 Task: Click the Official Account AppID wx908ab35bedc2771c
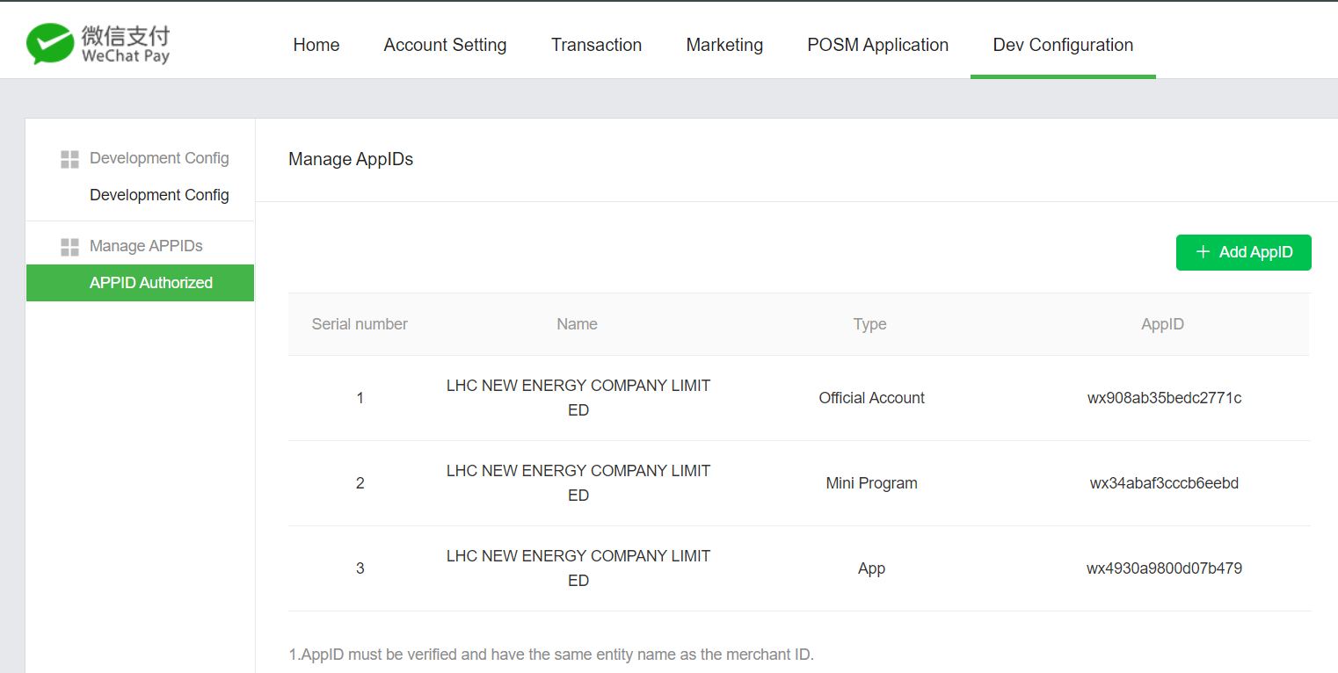pyautogui.click(x=1164, y=398)
